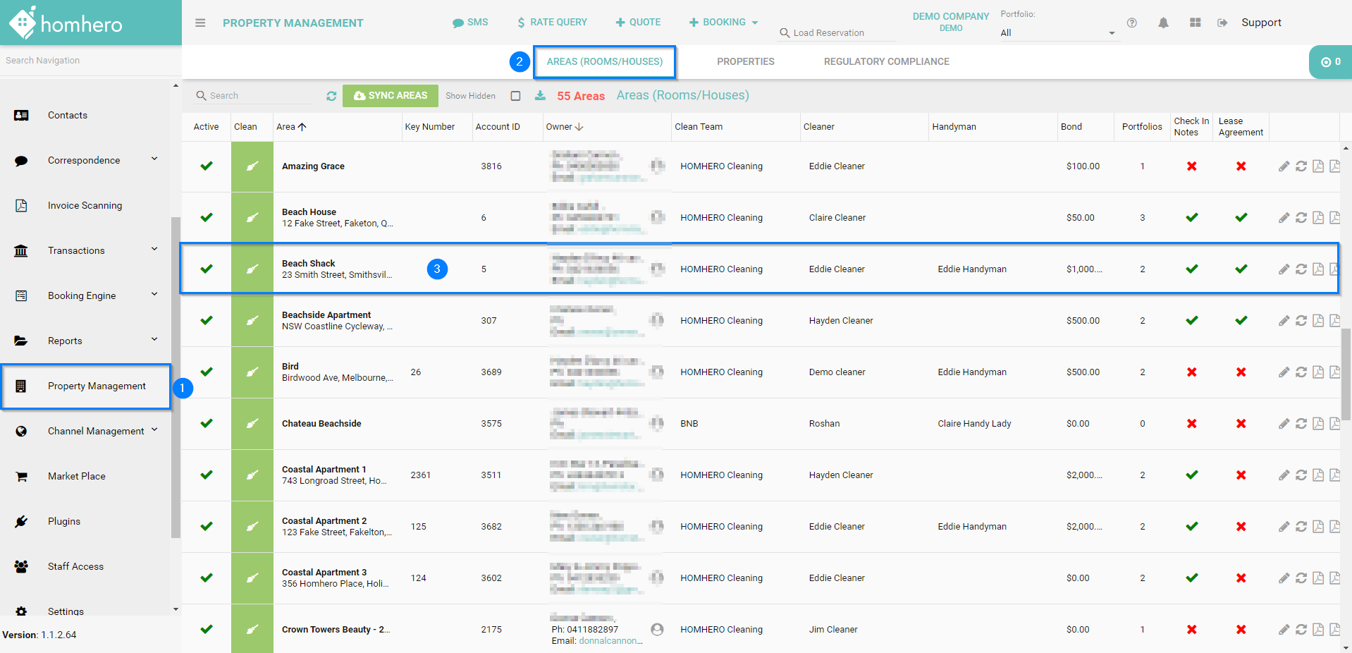Expand the Booking dropdown arrow
Image resolution: width=1352 pixels, height=653 pixels.
pyautogui.click(x=755, y=23)
